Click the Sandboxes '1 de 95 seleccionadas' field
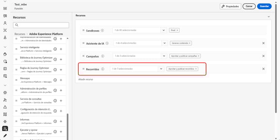Screen dimensions: 280x140 137,30
